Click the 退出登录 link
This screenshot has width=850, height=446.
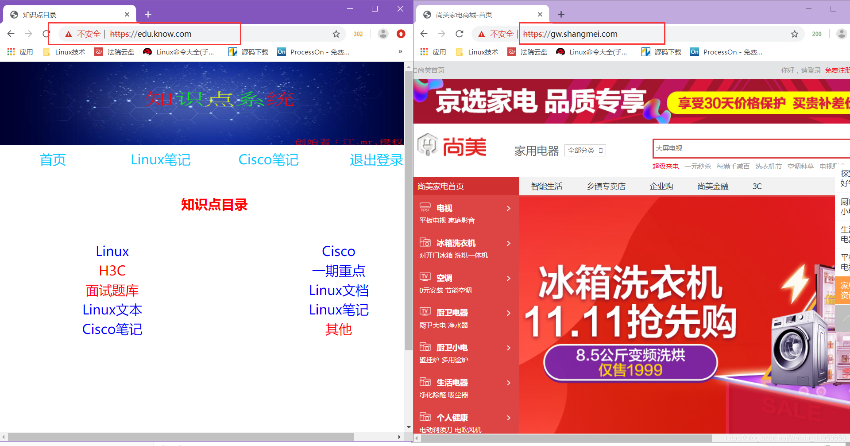(376, 160)
